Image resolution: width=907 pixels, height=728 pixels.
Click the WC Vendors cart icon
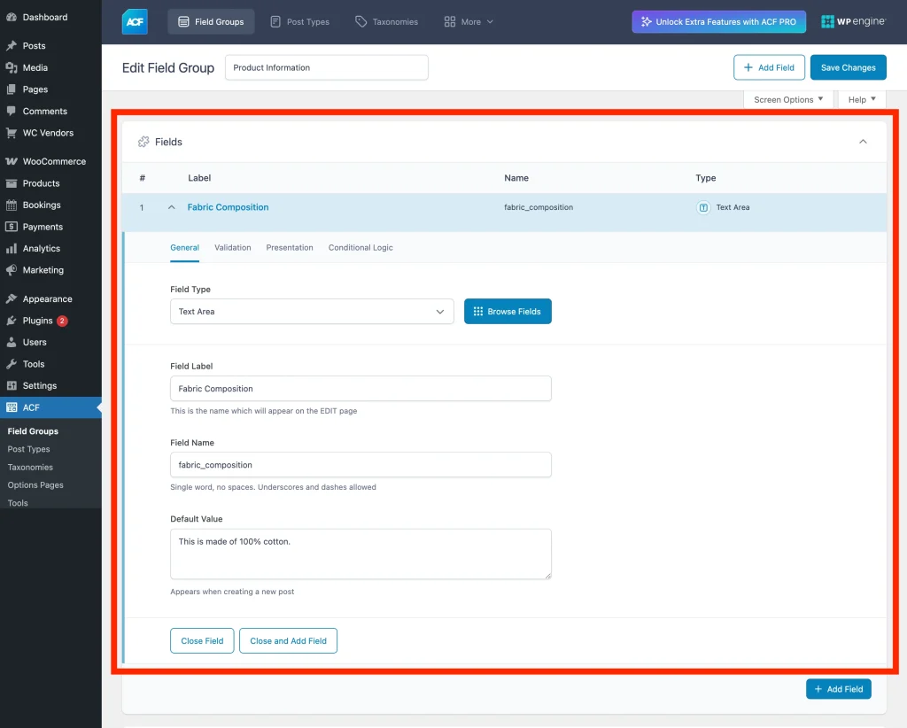tap(12, 133)
